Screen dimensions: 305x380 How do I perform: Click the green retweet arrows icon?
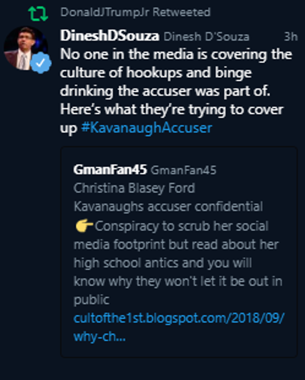[38, 13]
